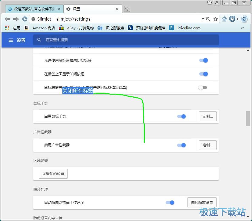Click the slimjet://settings address text
This screenshot has height=221, width=252.
73,19
